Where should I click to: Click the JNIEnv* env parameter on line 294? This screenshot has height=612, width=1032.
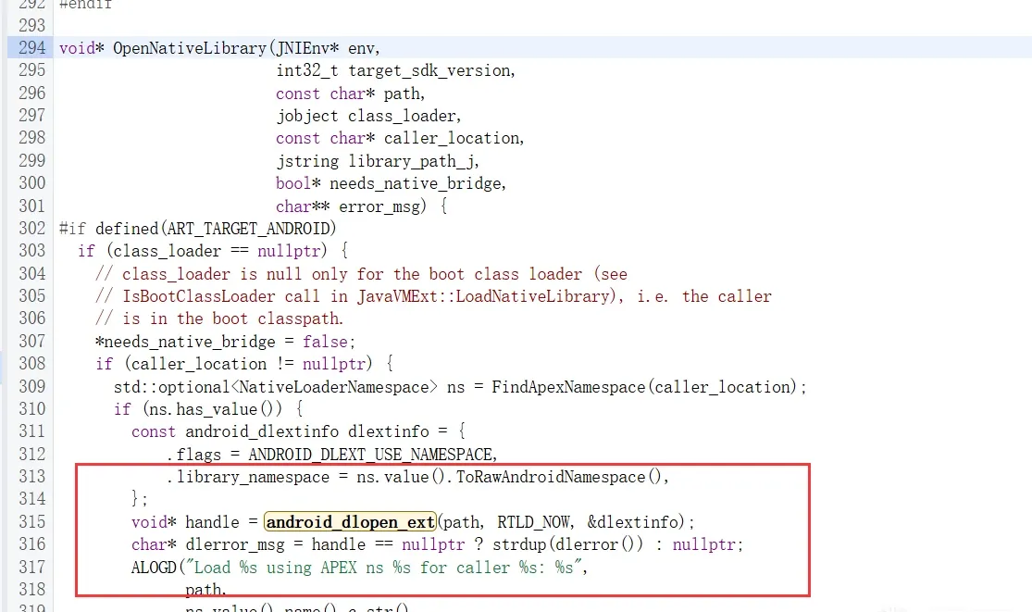pos(326,48)
